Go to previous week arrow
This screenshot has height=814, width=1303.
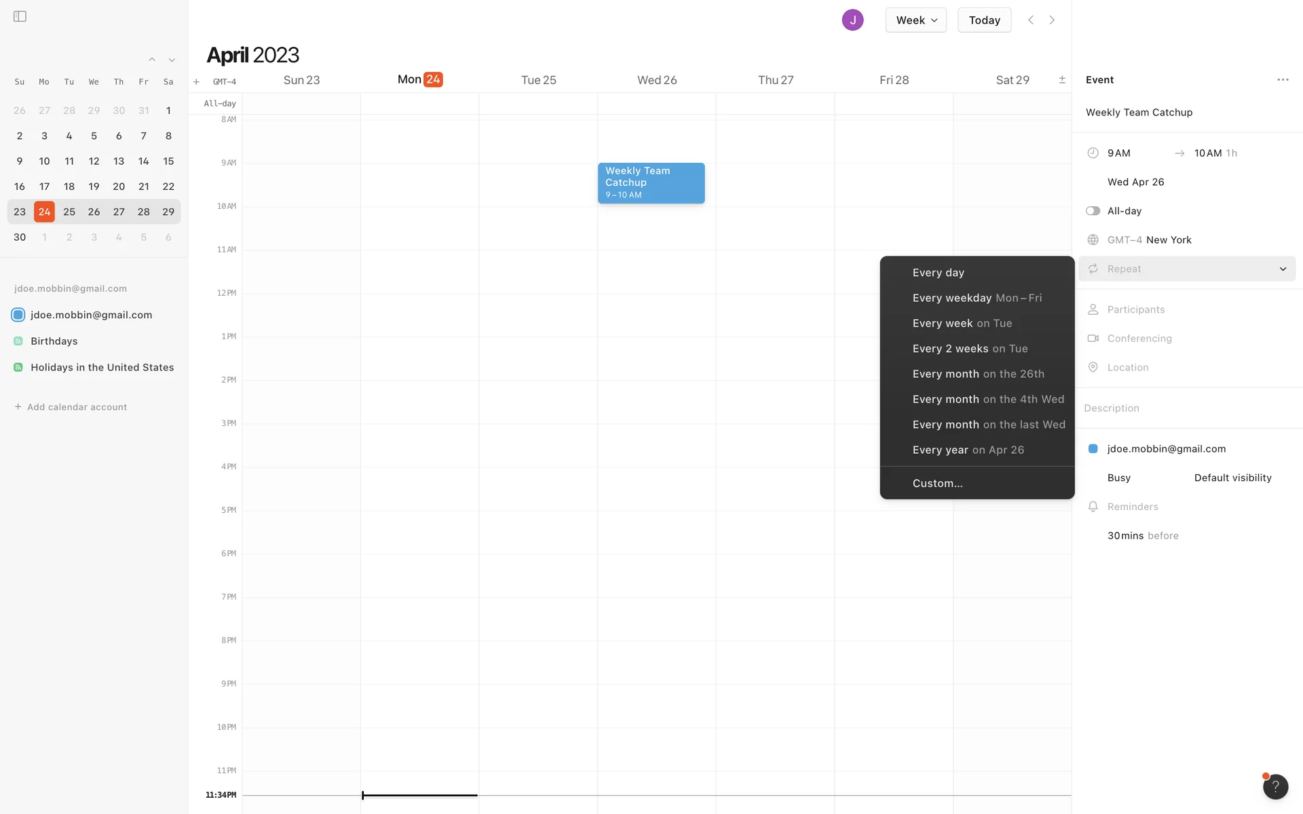[x=1030, y=20]
